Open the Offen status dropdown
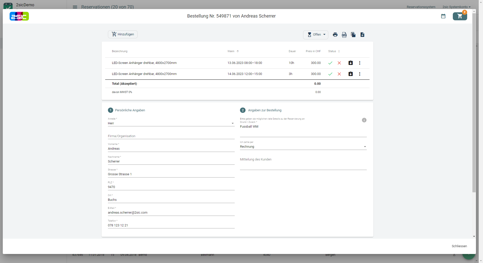This screenshot has width=483, height=263. click(x=316, y=35)
